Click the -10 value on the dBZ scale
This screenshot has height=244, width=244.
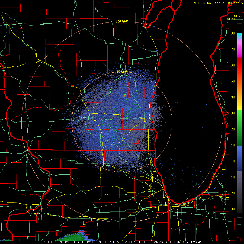click(x=232, y=177)
